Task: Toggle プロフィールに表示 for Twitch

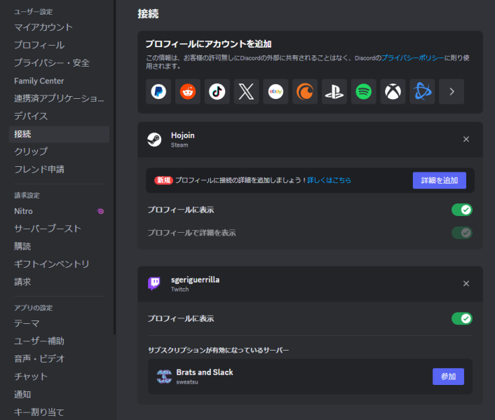Action: (x=462, y=318)
